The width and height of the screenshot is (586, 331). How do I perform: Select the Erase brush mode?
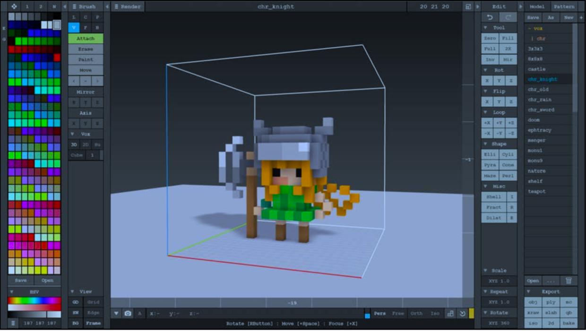(86, 49)
